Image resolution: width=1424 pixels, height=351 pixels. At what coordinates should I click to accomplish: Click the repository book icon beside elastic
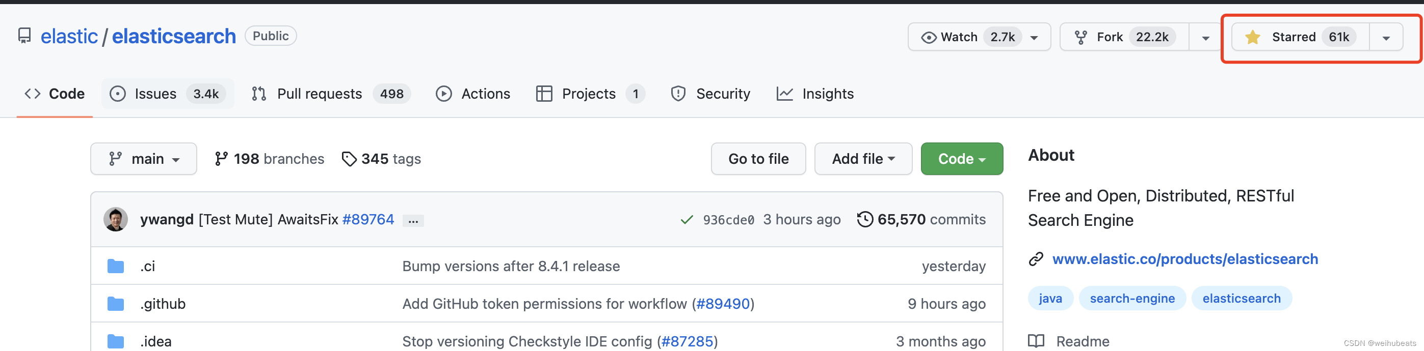coord(24,37)
